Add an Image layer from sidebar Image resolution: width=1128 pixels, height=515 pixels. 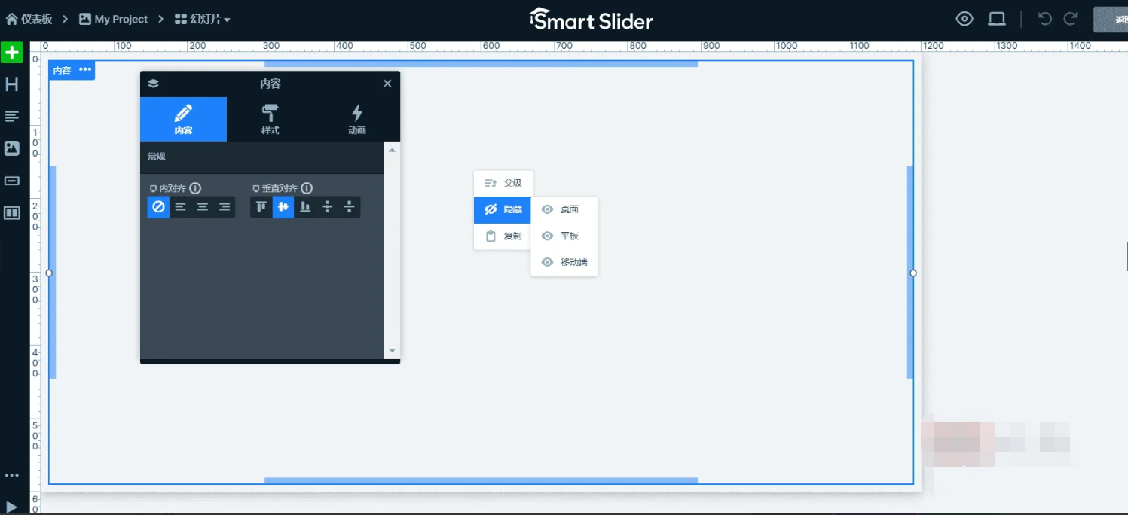pos(11,148)
